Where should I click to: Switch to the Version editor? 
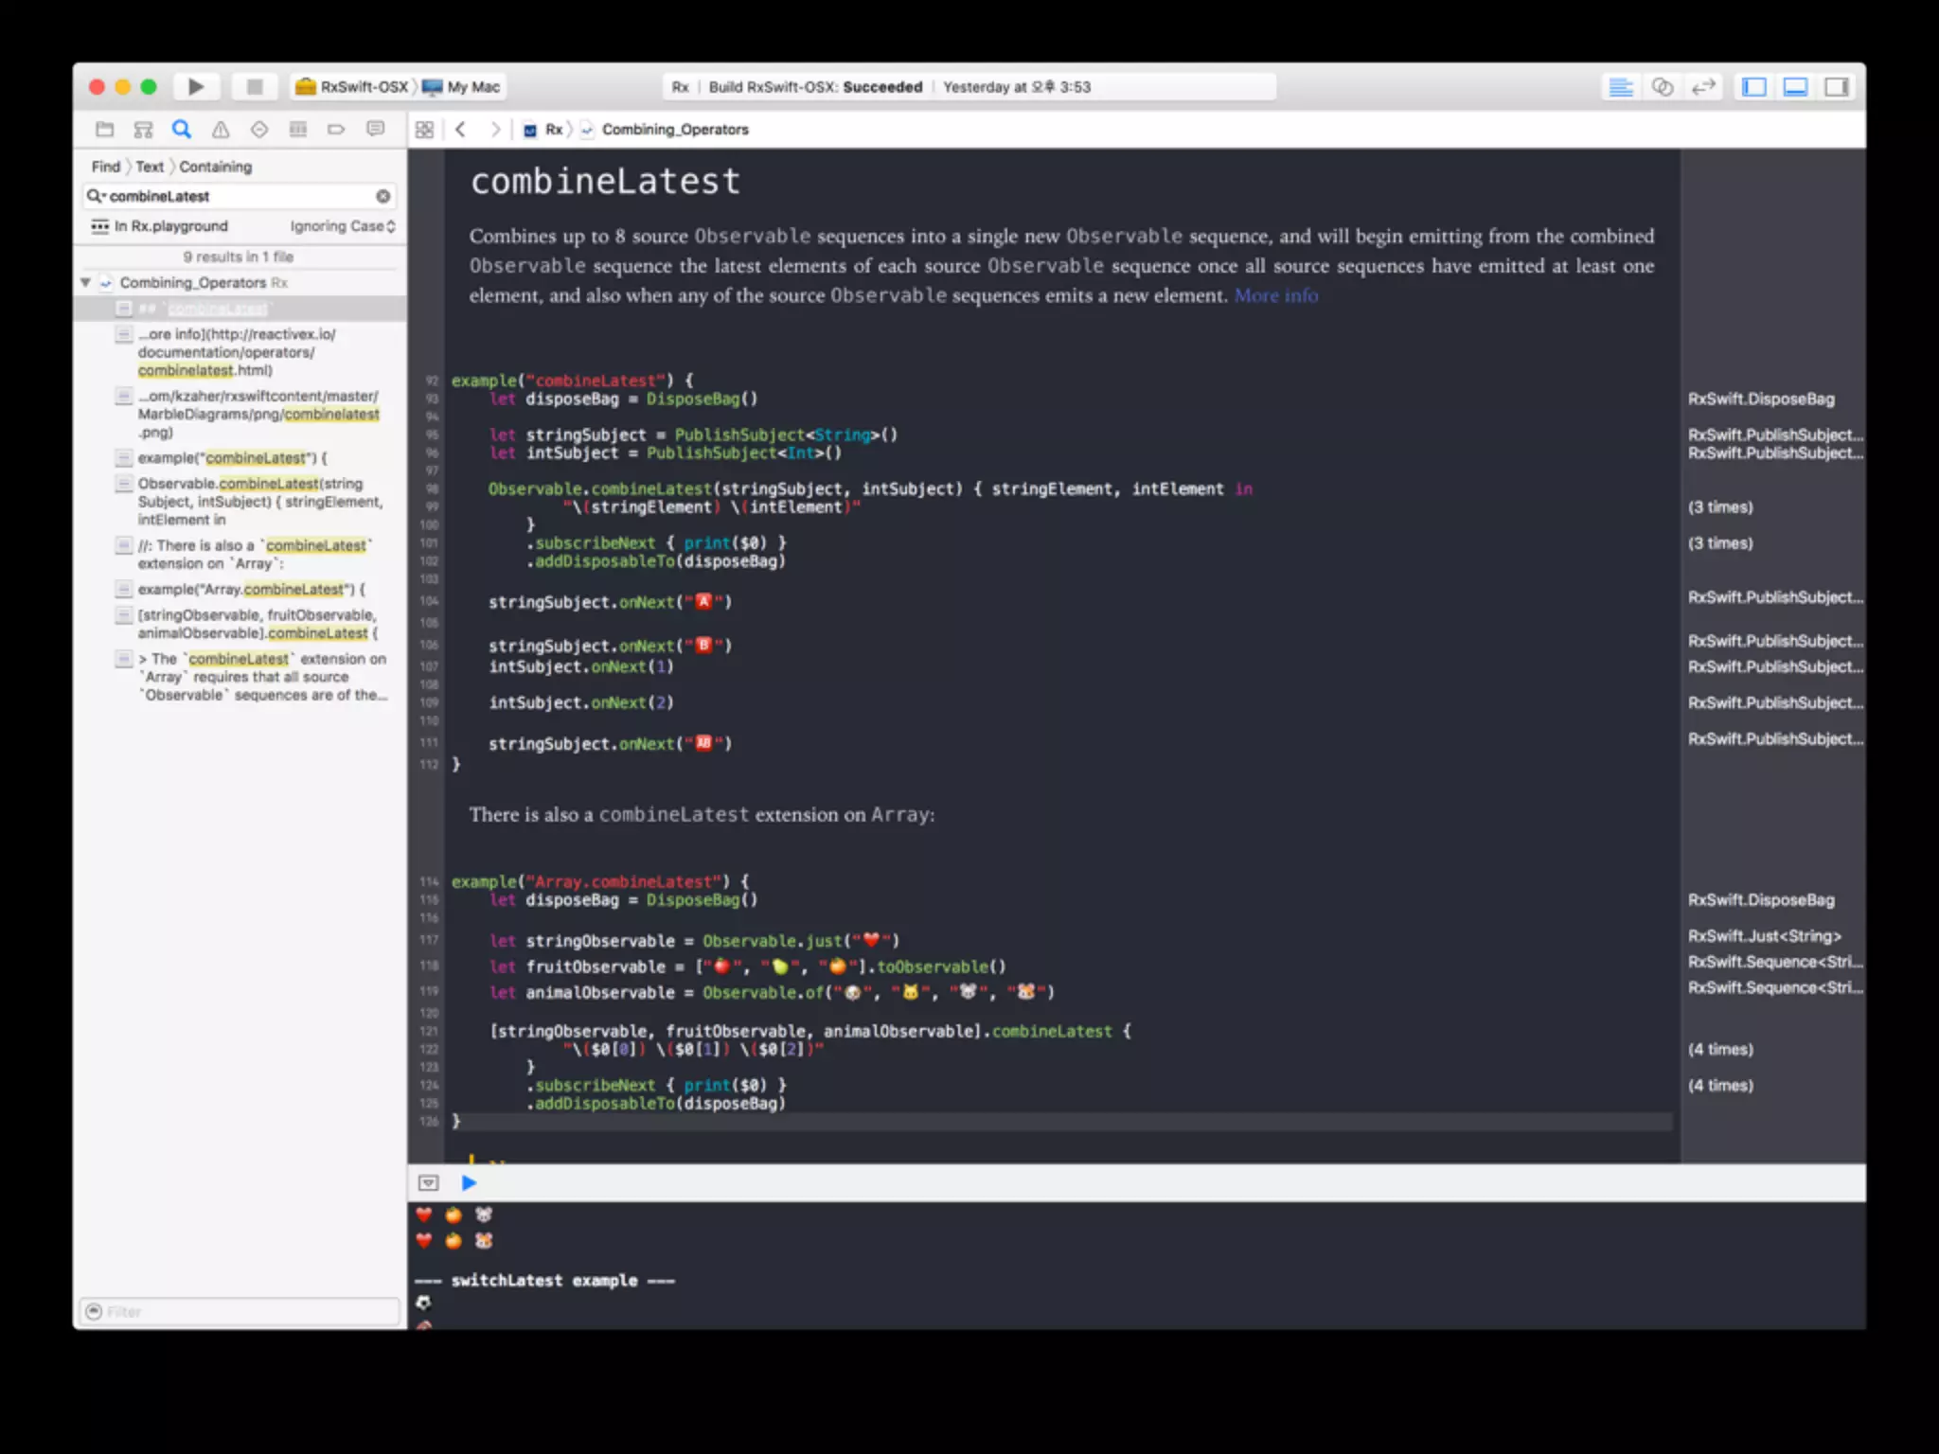[1703, 87]
